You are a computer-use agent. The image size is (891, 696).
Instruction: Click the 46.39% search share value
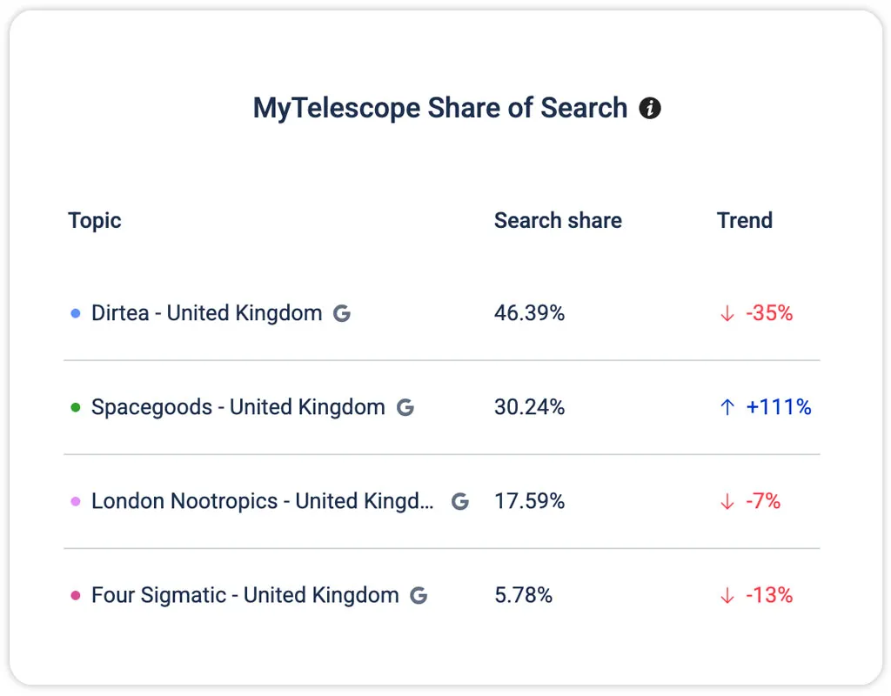tap(529, 313)
